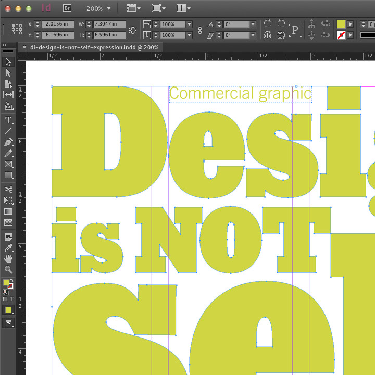Viewport: 375px width, 375px height.
Task: Click Apply Color button in Tools panel
Action: (x=8, y=310)
